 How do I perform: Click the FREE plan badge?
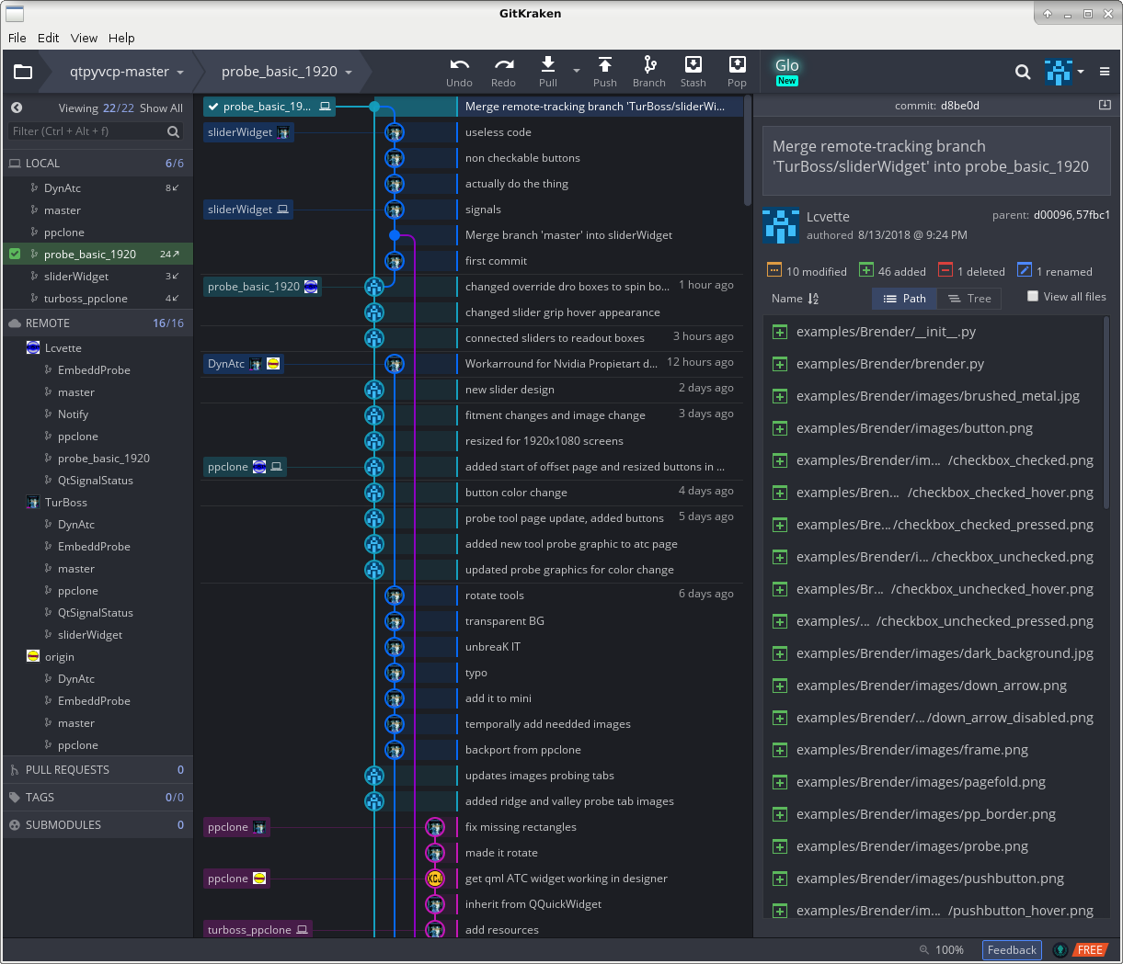tap(1090, 950)
